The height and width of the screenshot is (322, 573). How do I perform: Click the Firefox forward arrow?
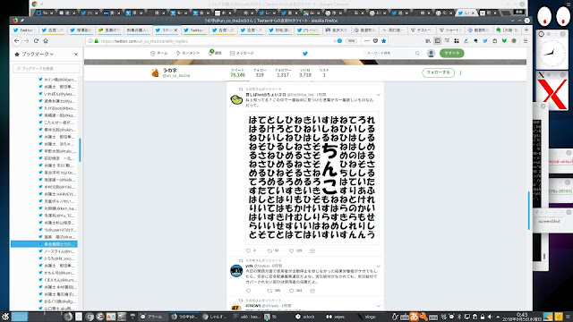click(x=26, y=41)
